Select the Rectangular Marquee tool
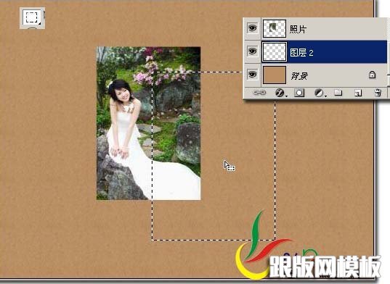The width and height of the screenshot is (390, 284). [32, 17]
